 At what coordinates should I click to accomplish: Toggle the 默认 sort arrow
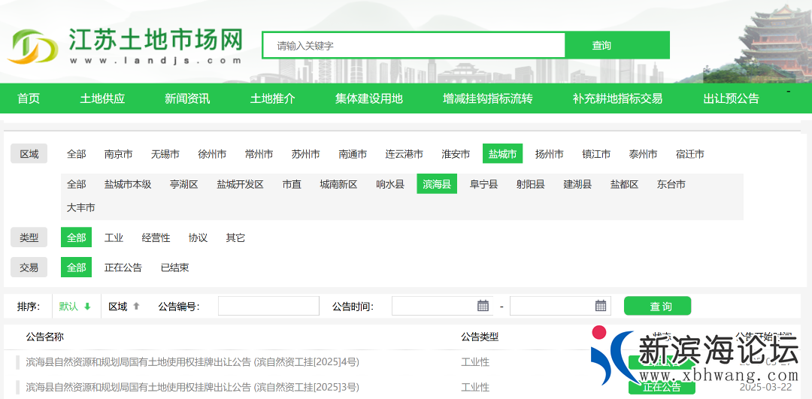point(87,307)
